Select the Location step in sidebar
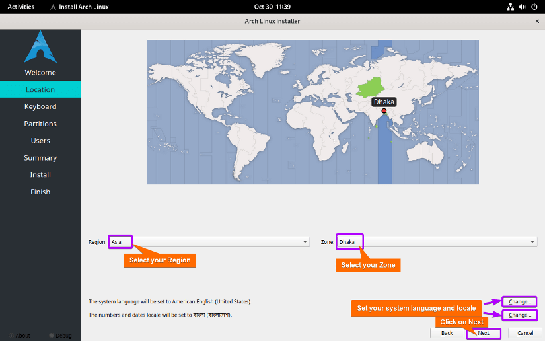Image resolution: width=545 pixels, height=341 pixels. click(40, 89)
